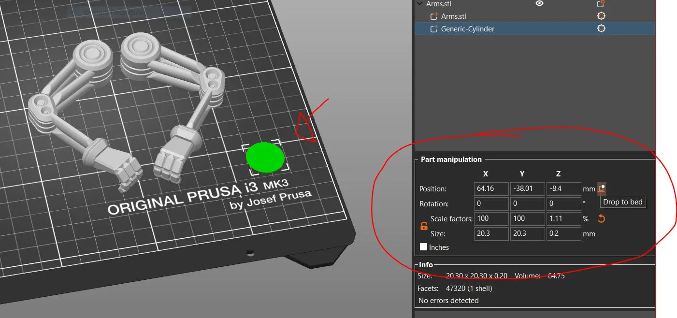This screenshot has width=677, height=318.
Task: Hide the Arms.stl object using the eye toggle
Action: tap(539, 4)
